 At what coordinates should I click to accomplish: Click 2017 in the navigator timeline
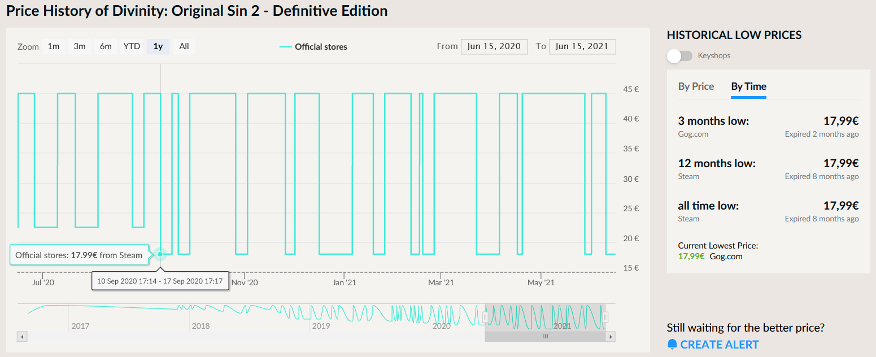coord(80,326)
